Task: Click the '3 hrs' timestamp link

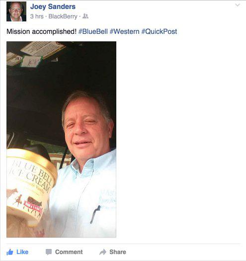Action: pos(37,16)
